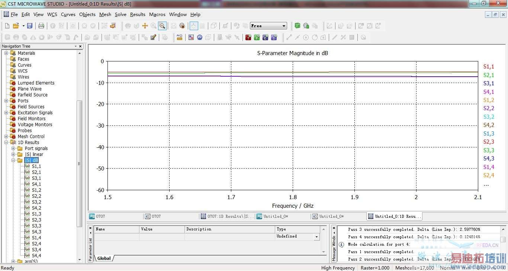508x271 pixels.
Task: Start the integral equation solver (I) icon
Action: click(274, 37)
